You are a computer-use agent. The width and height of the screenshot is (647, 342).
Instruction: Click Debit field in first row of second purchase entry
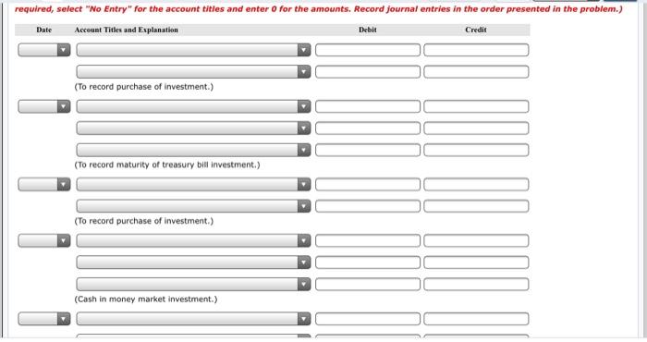(368, 185)
